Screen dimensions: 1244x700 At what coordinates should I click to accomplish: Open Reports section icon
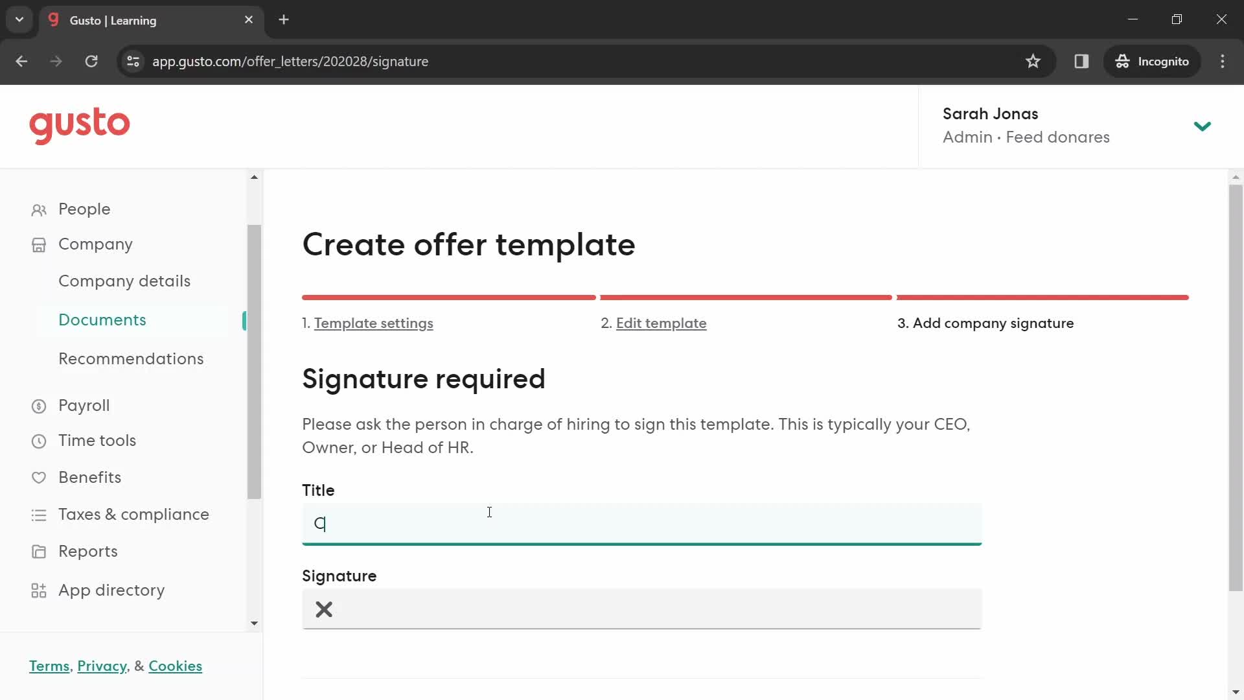[x=40, y=552]
